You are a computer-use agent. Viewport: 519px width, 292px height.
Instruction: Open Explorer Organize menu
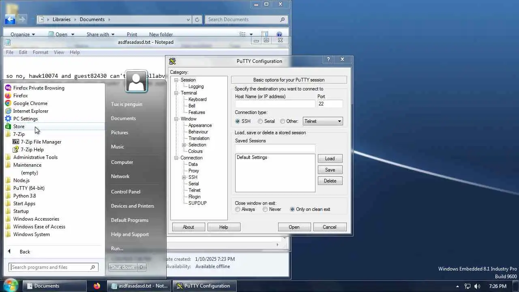coord(23,34)
